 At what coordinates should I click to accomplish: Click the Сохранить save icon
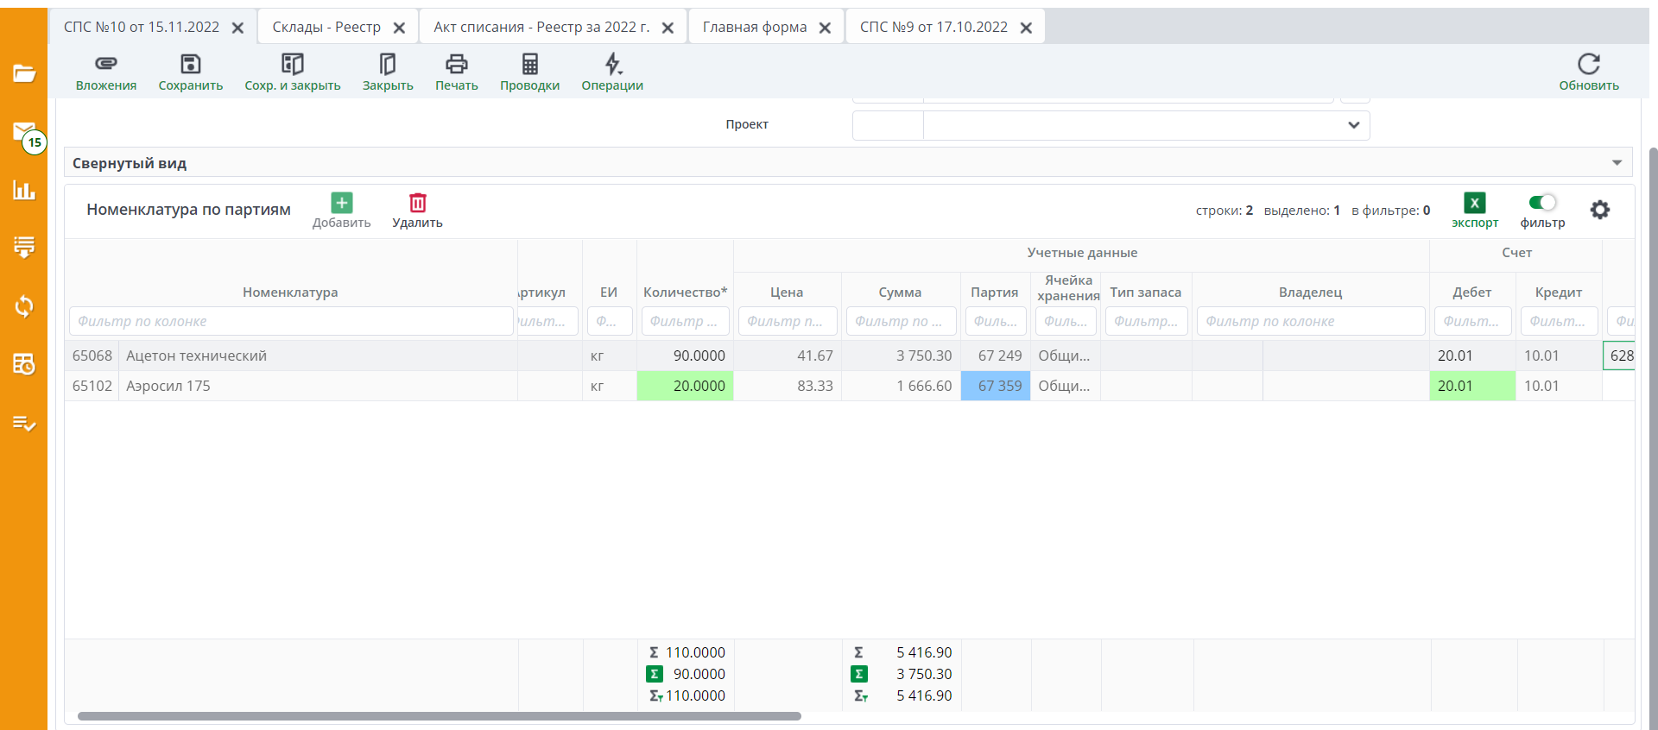(190, 65)
